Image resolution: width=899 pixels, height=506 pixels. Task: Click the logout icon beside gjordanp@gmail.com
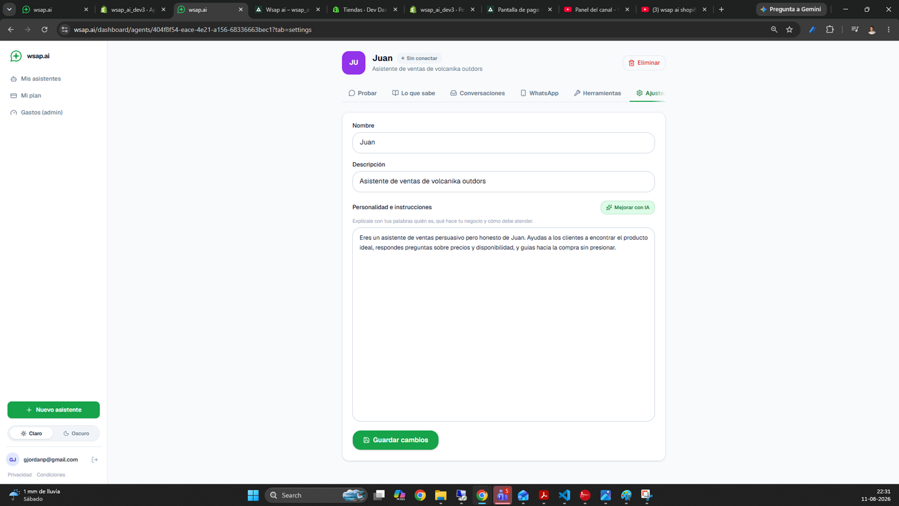(x=94, y=459)
